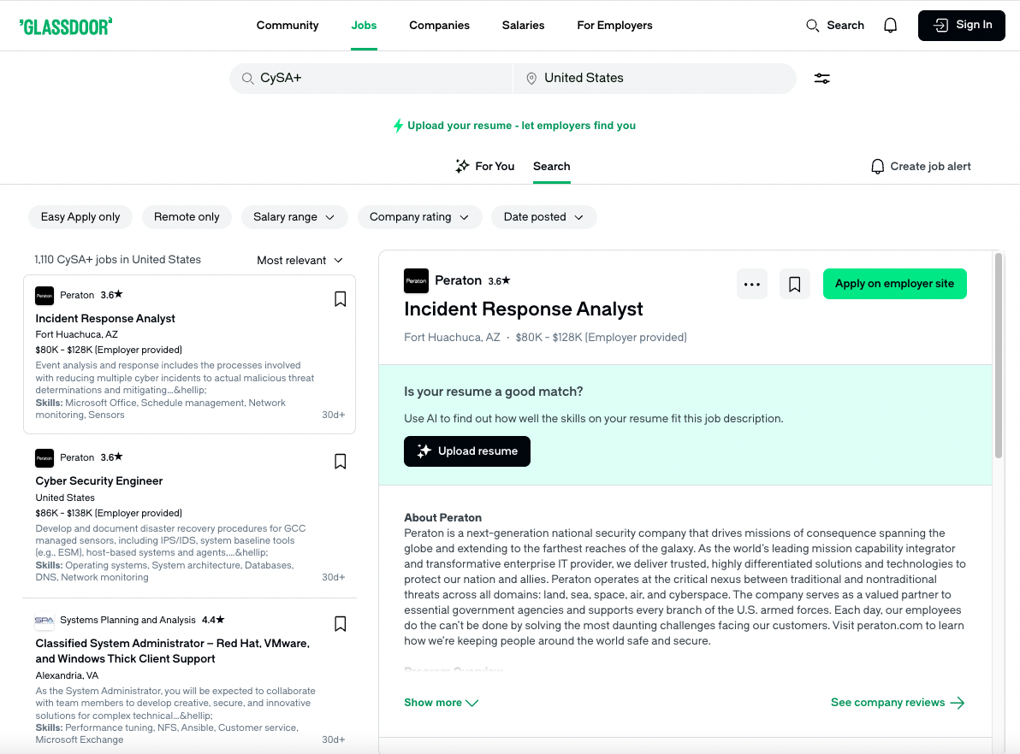This screenshot has width=1020, height=754.
Task: Save job using the detail panel bookmark
Action: (x=794, y=285)
